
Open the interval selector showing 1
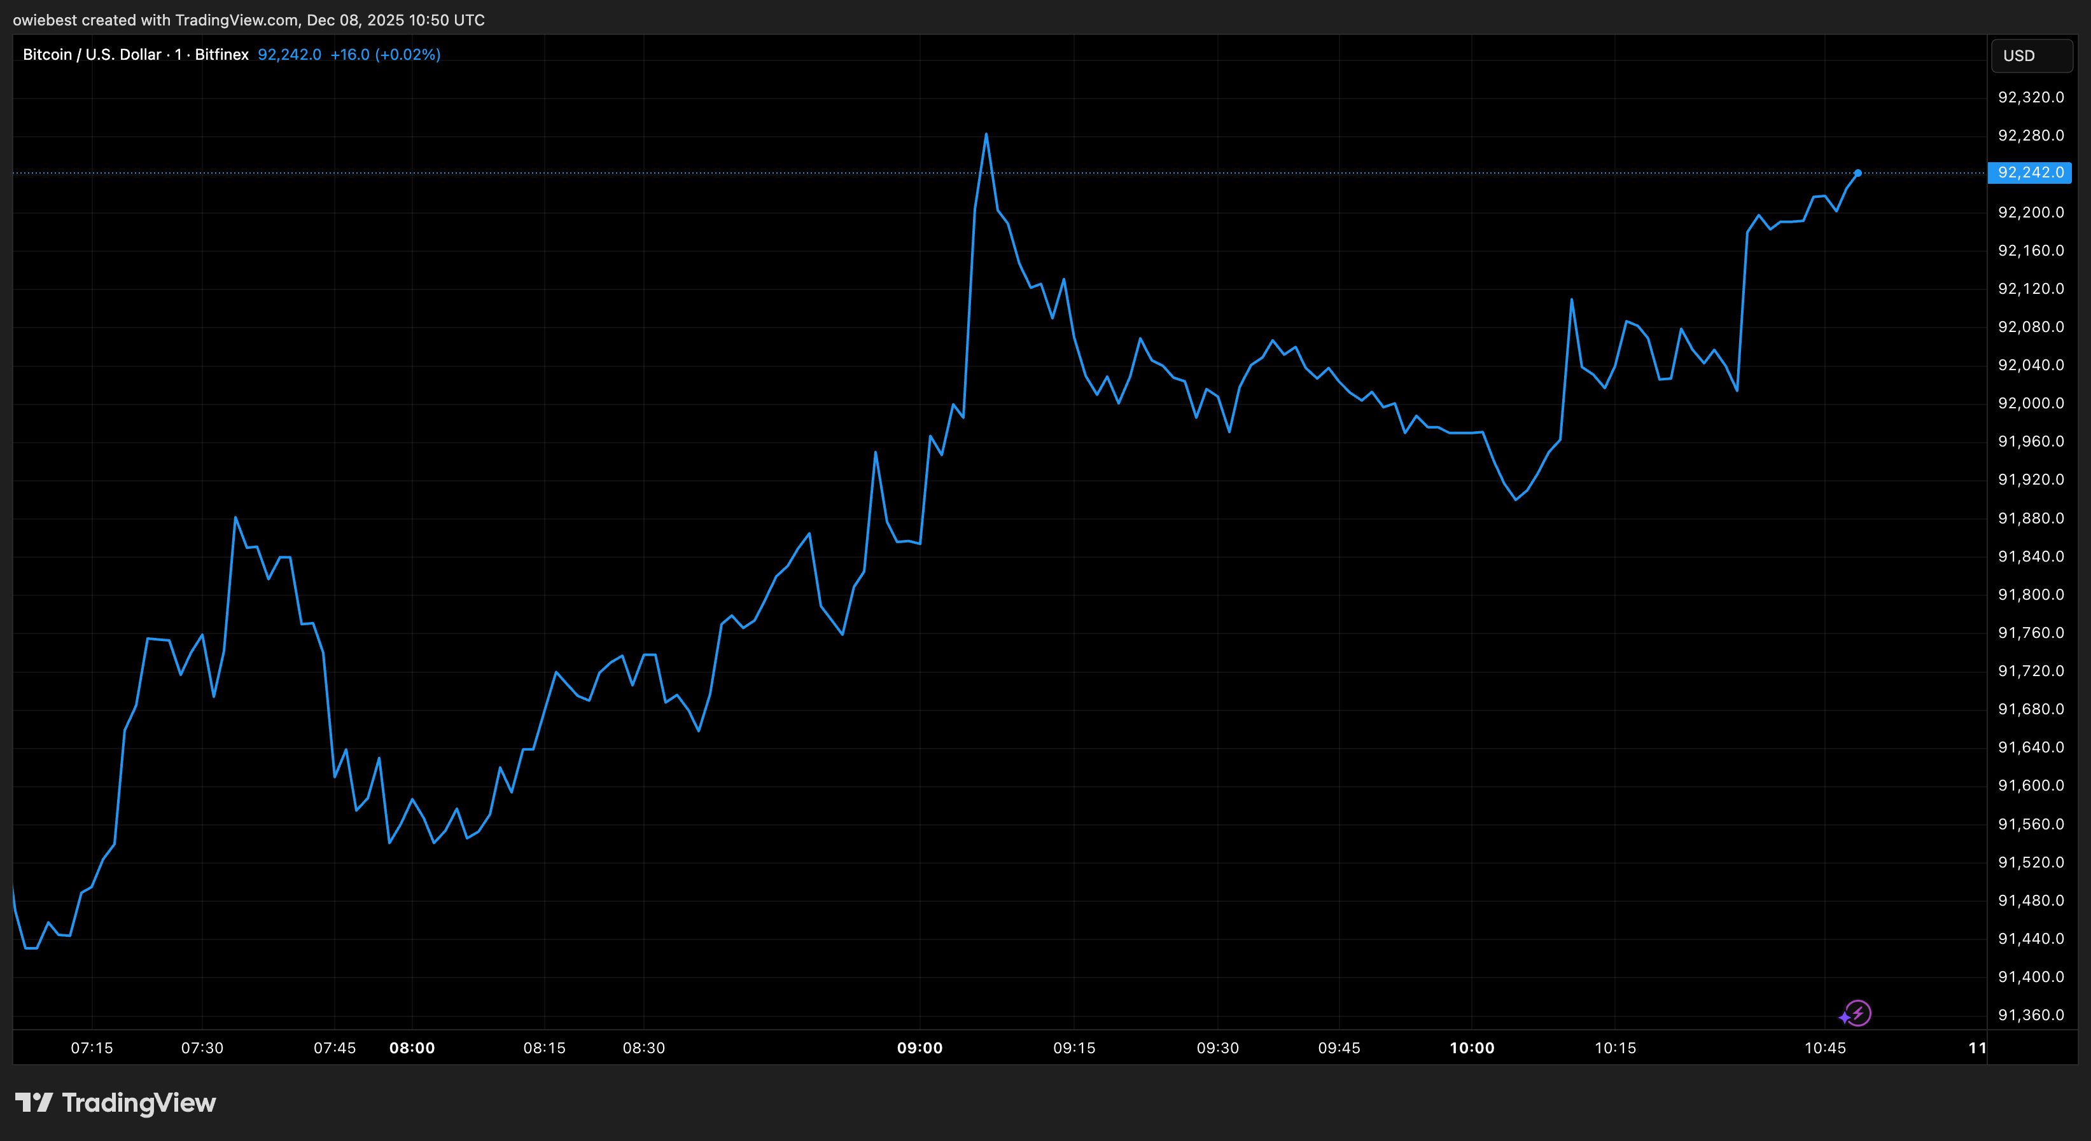(177, 54)
